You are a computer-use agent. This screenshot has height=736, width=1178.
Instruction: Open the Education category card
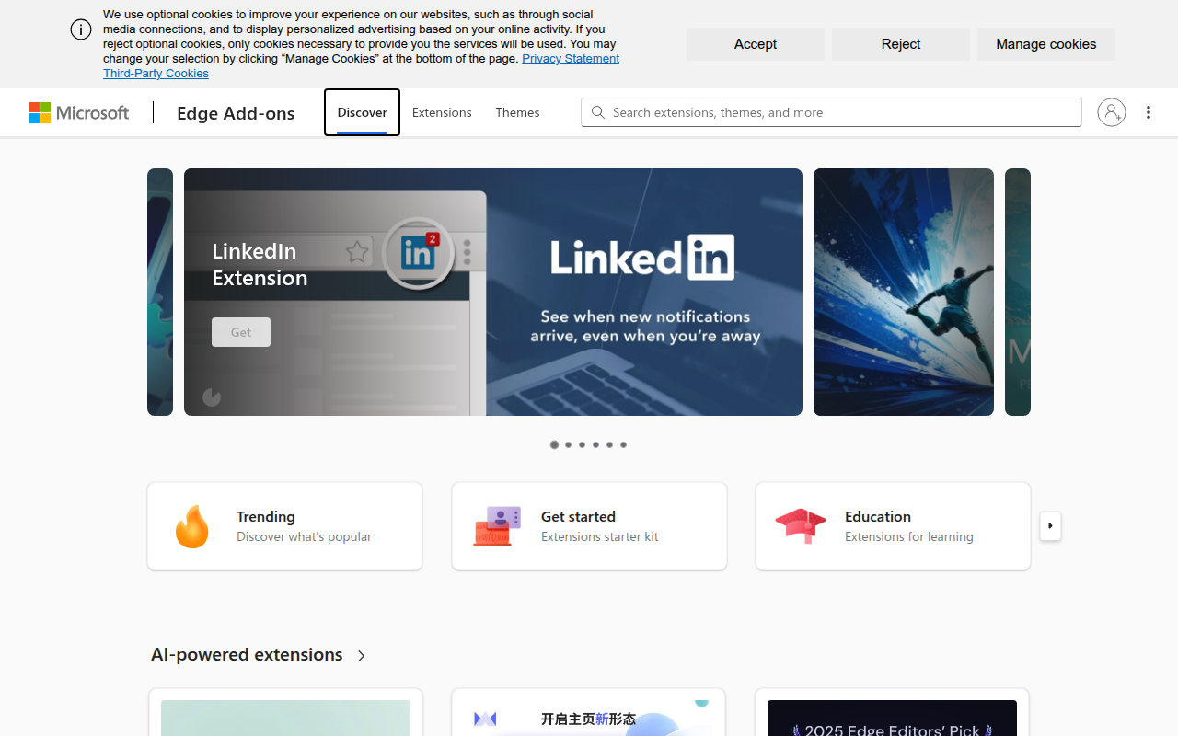tap(893, 526)
